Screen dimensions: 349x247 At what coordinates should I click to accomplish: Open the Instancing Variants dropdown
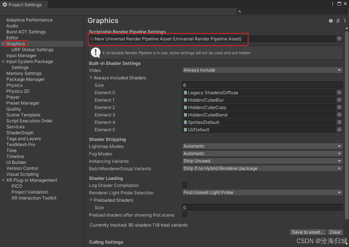[263, 161]
